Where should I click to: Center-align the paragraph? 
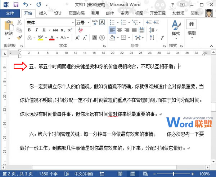click(120, 30)
